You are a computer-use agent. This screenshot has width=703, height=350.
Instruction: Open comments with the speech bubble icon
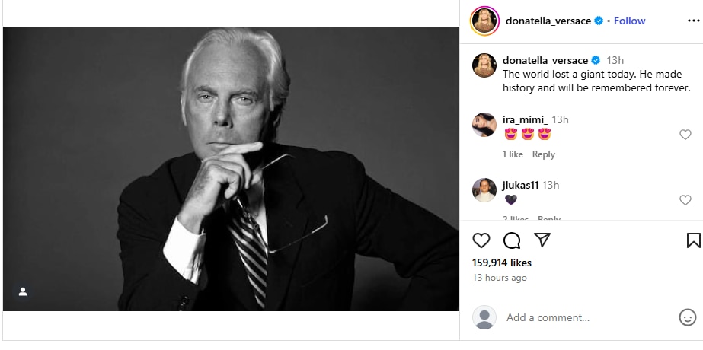[x=512, y=240]
